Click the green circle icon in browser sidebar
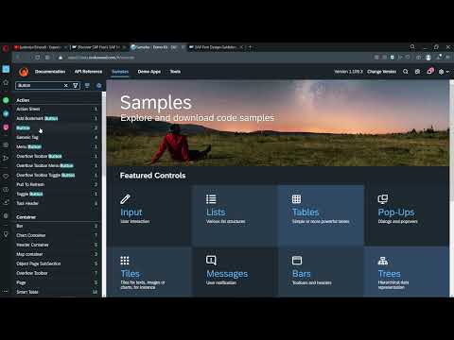 pyautogui.click(x=6, y=100)
